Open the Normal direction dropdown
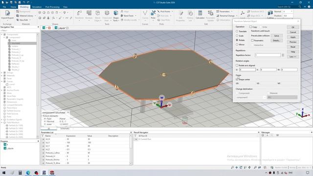313x176 pixels. [x=291, y=12]
